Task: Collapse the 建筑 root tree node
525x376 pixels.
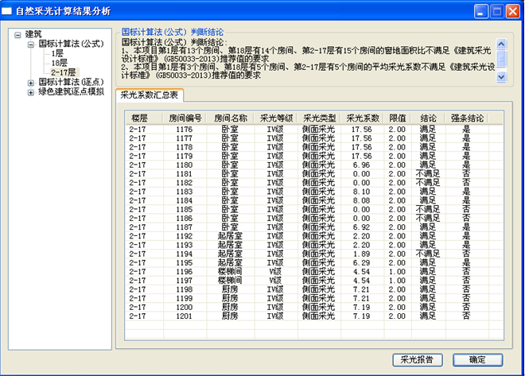Action: coord(18,34)
